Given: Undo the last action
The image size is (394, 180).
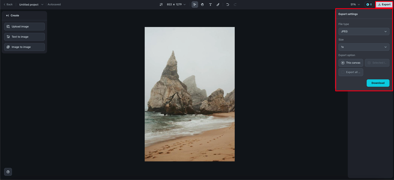Looking at the screenshot, I should pyautogui.click(x=227, y=5).
